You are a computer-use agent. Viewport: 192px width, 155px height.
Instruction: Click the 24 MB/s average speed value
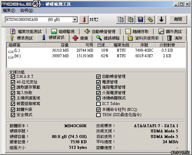coord(170,142)
